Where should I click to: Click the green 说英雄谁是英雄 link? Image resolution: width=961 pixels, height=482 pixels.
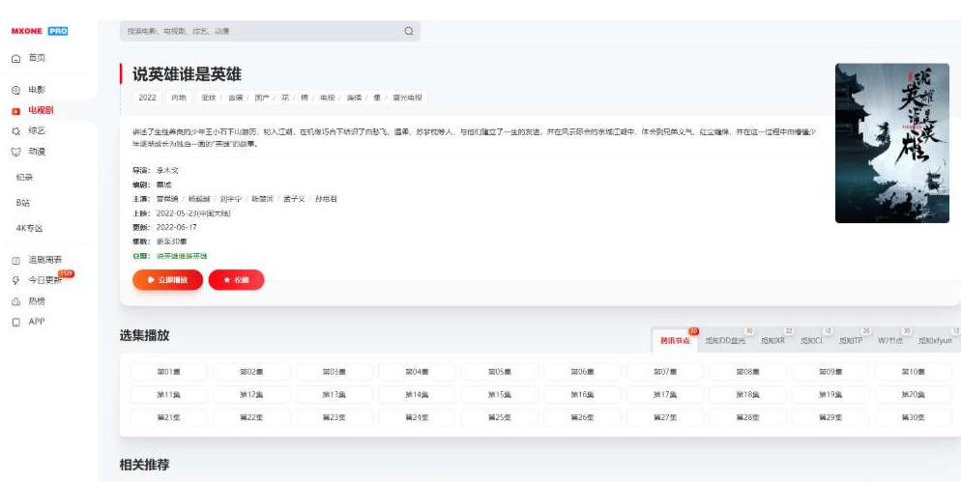coord(182,256)
